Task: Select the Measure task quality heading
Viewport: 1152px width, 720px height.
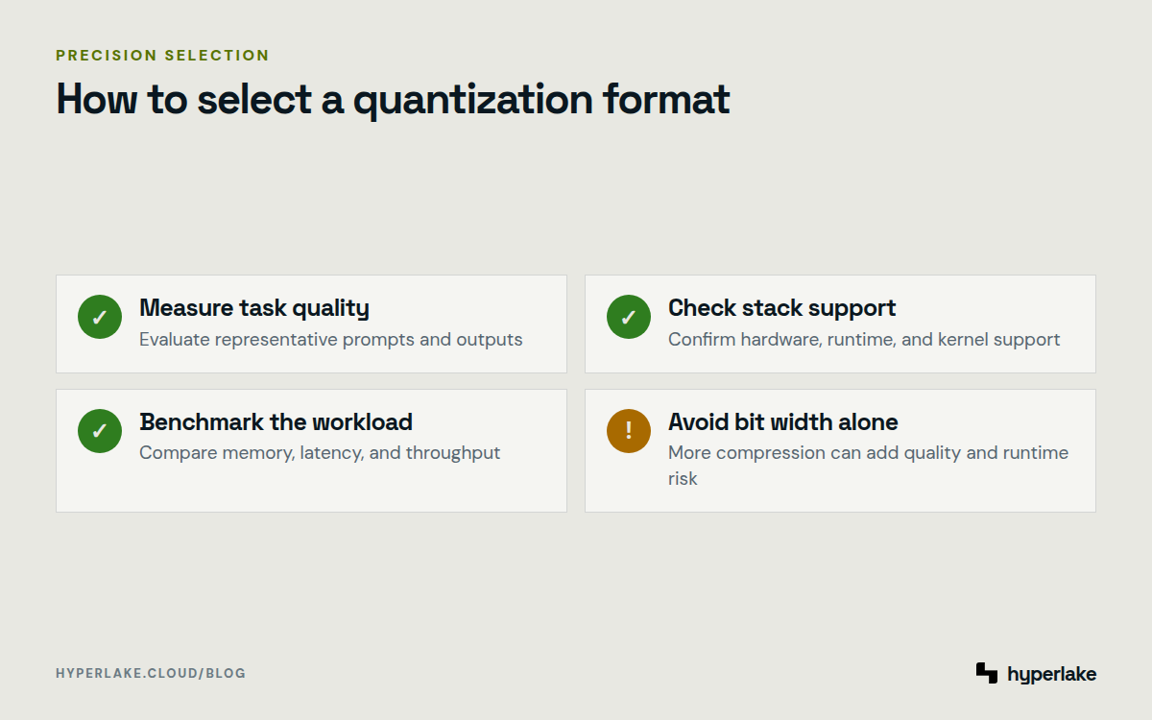Action: (254, 308)
